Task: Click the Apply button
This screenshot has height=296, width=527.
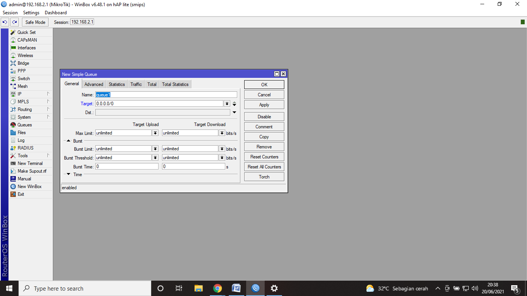Action: [264, 105]
